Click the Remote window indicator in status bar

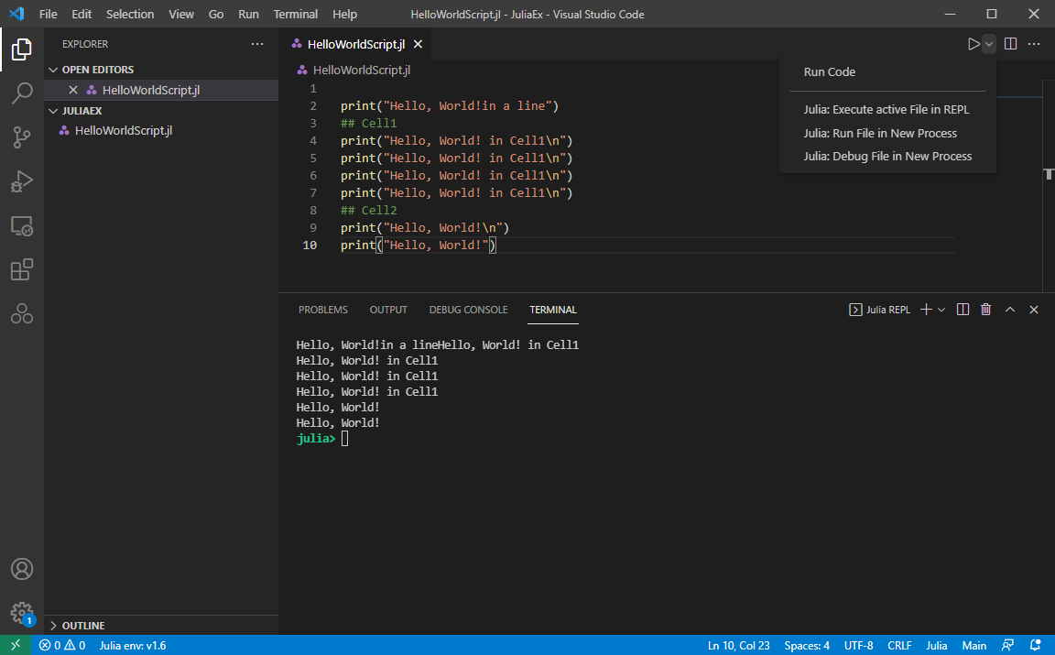click(x=16, y=645)
